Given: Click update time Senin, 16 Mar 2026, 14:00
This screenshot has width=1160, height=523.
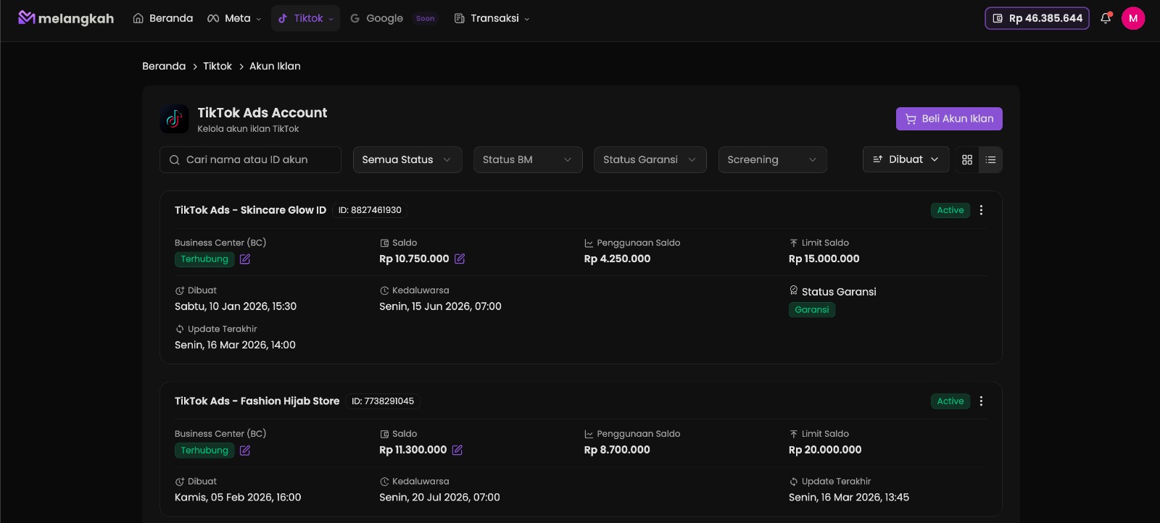Looking at the screenshot, I should (235, 345).
